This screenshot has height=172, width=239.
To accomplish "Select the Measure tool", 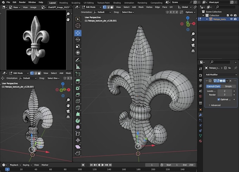I will click(78, 67).
